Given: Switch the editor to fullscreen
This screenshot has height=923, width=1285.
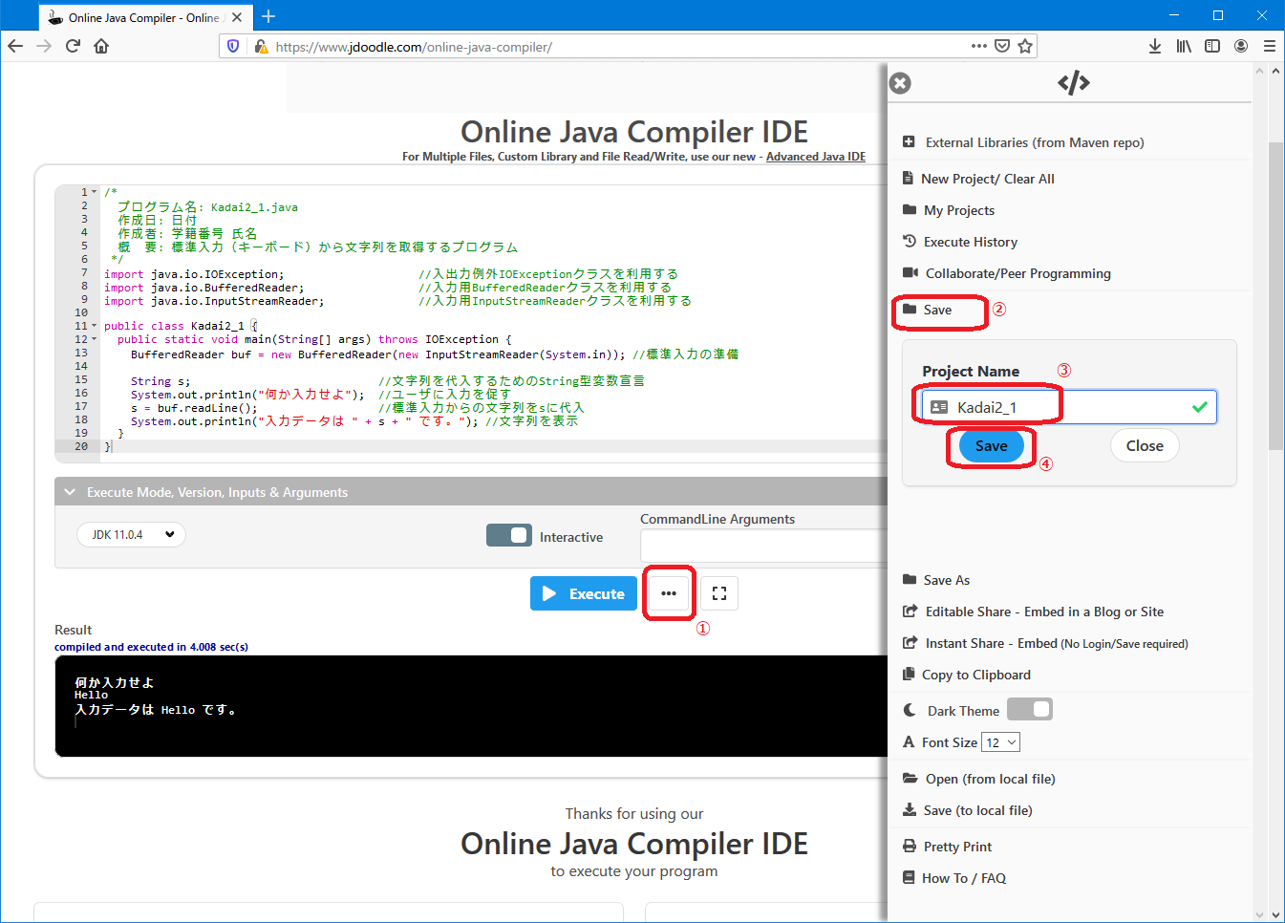Looking at the screenshot, I should [719, 593].
